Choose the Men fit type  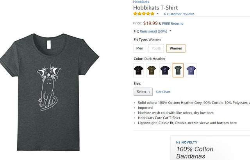point(139,48)
